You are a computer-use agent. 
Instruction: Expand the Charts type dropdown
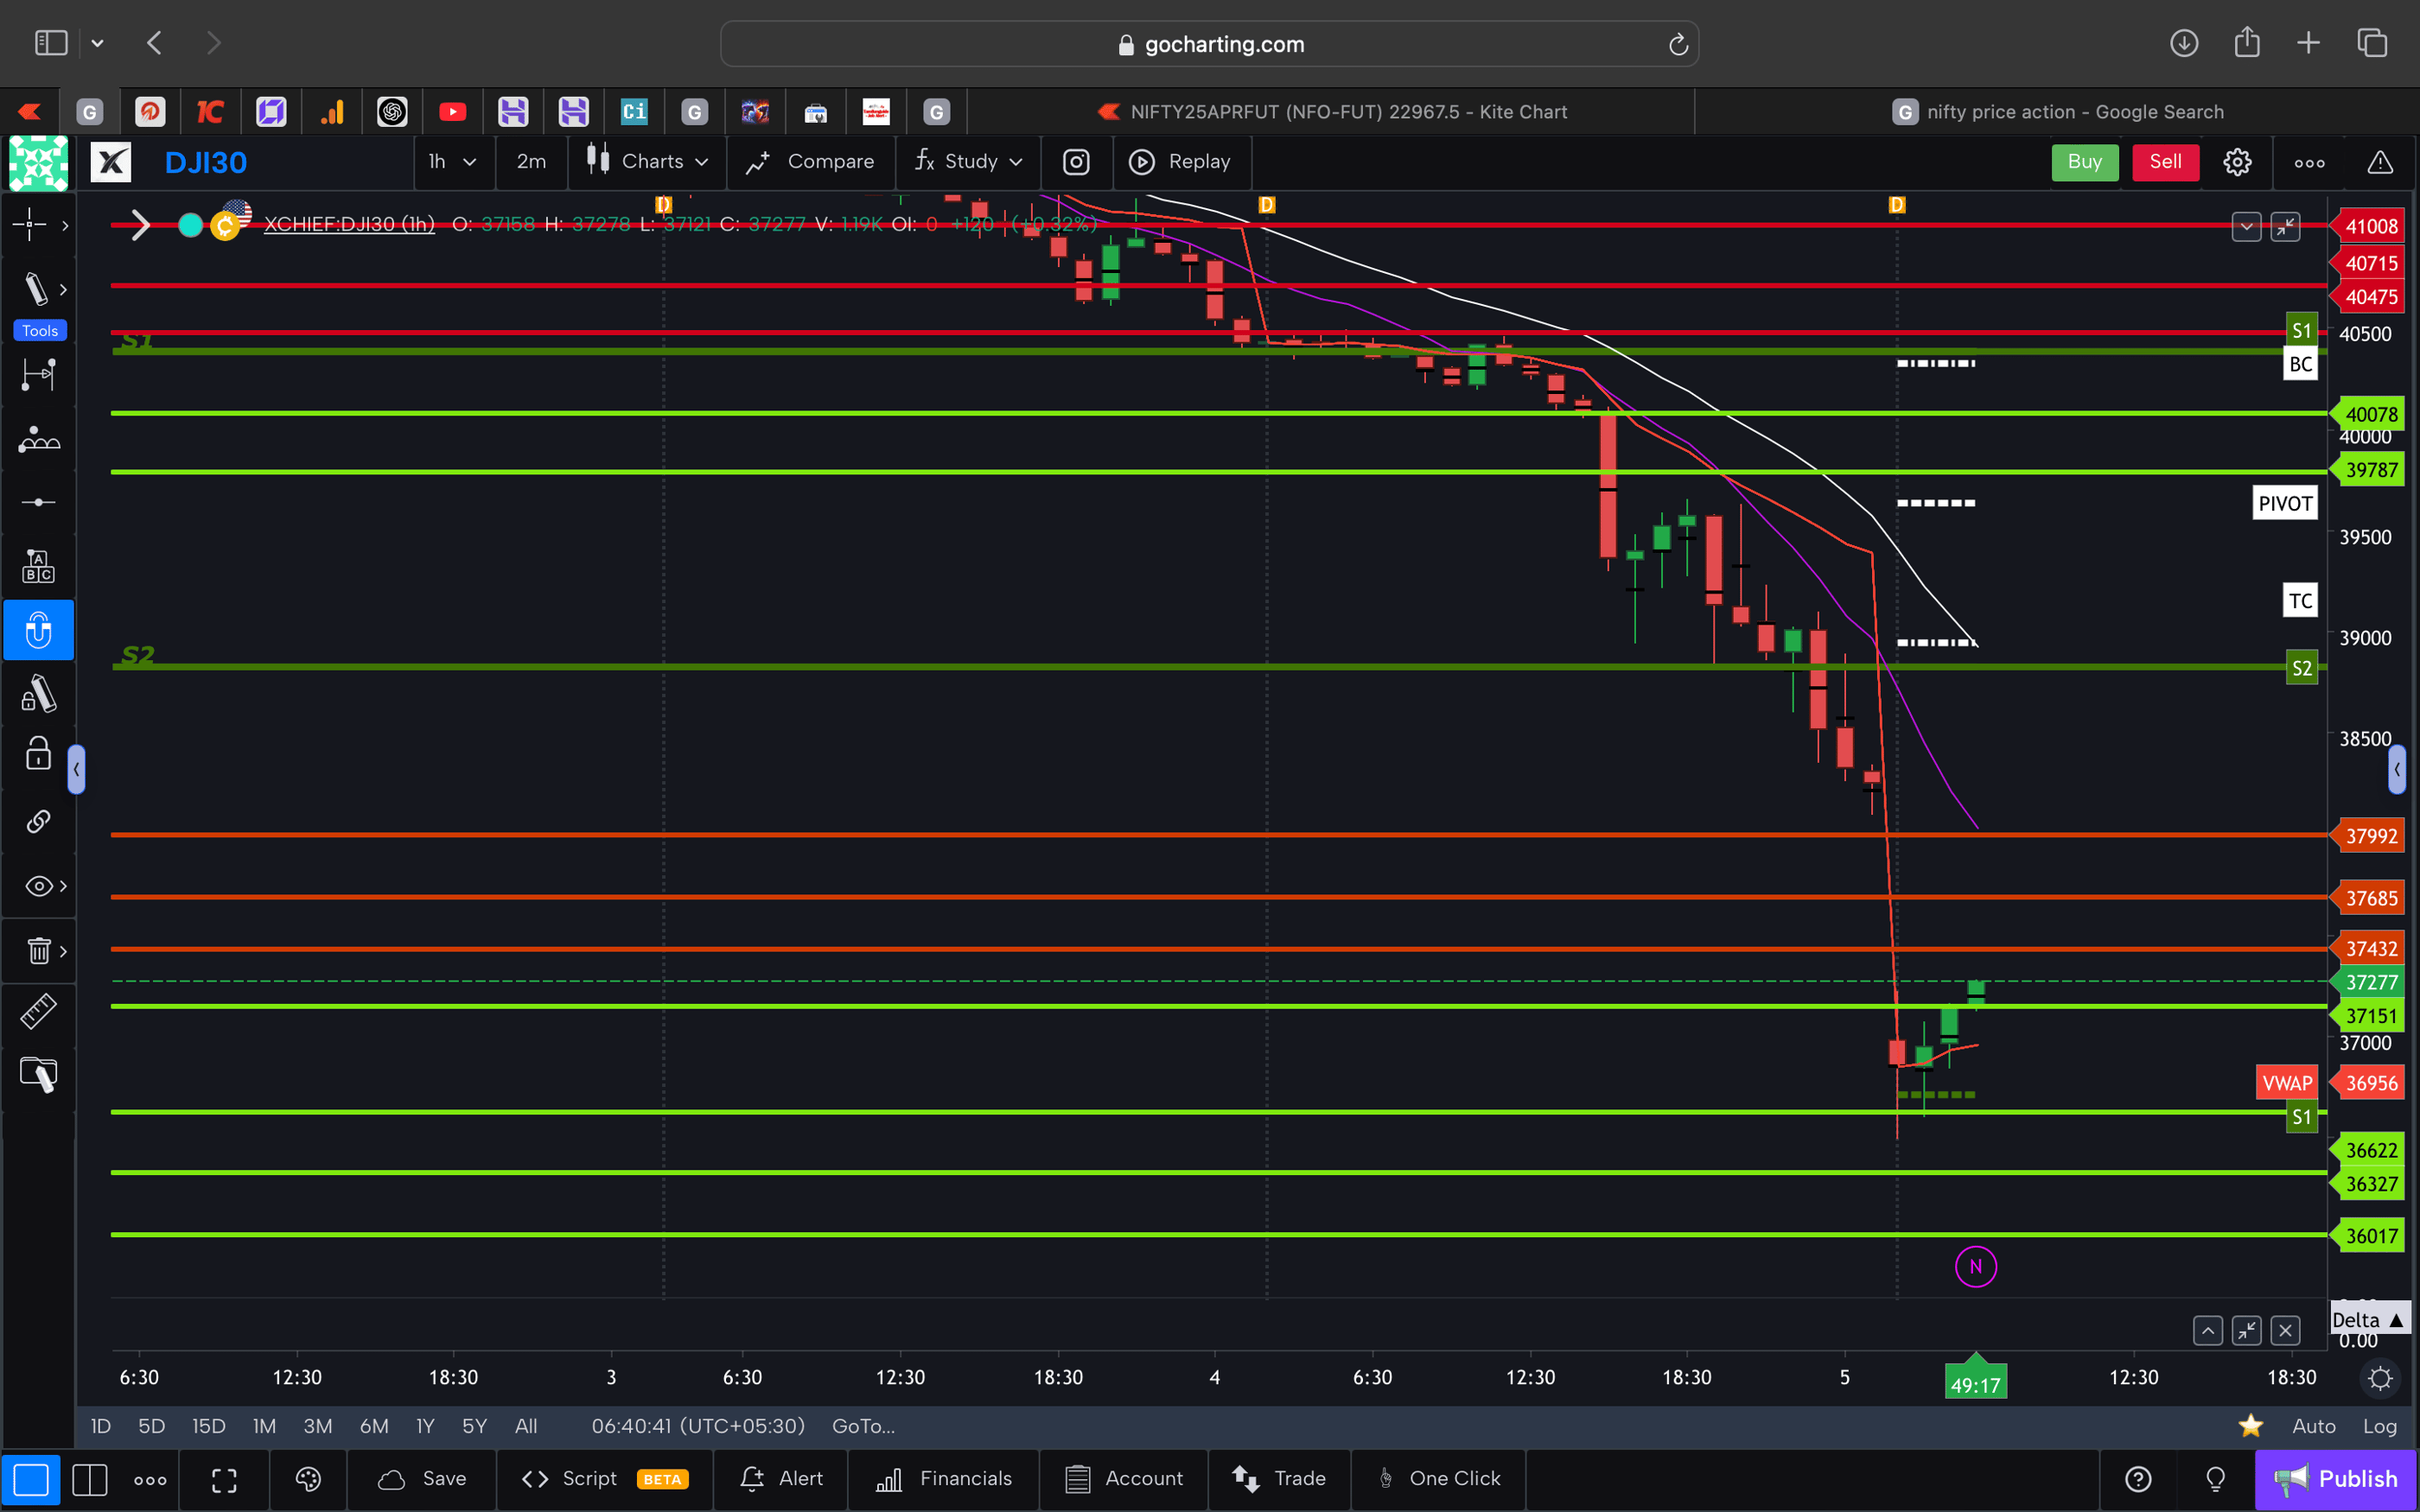[x=646, y=161]
